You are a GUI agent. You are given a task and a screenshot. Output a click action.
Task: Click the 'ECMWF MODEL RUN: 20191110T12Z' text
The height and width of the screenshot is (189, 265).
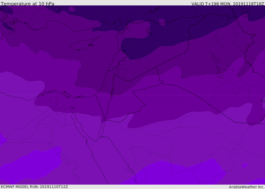(34, 187)
